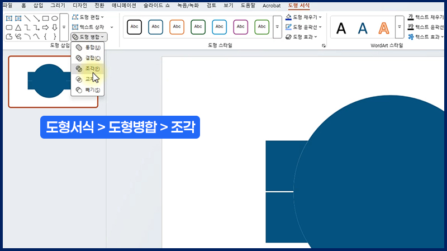This screenshot has height=251, width=447.
Task: Select the slide 1 thumbnail
Action: (x=53, y=82)
